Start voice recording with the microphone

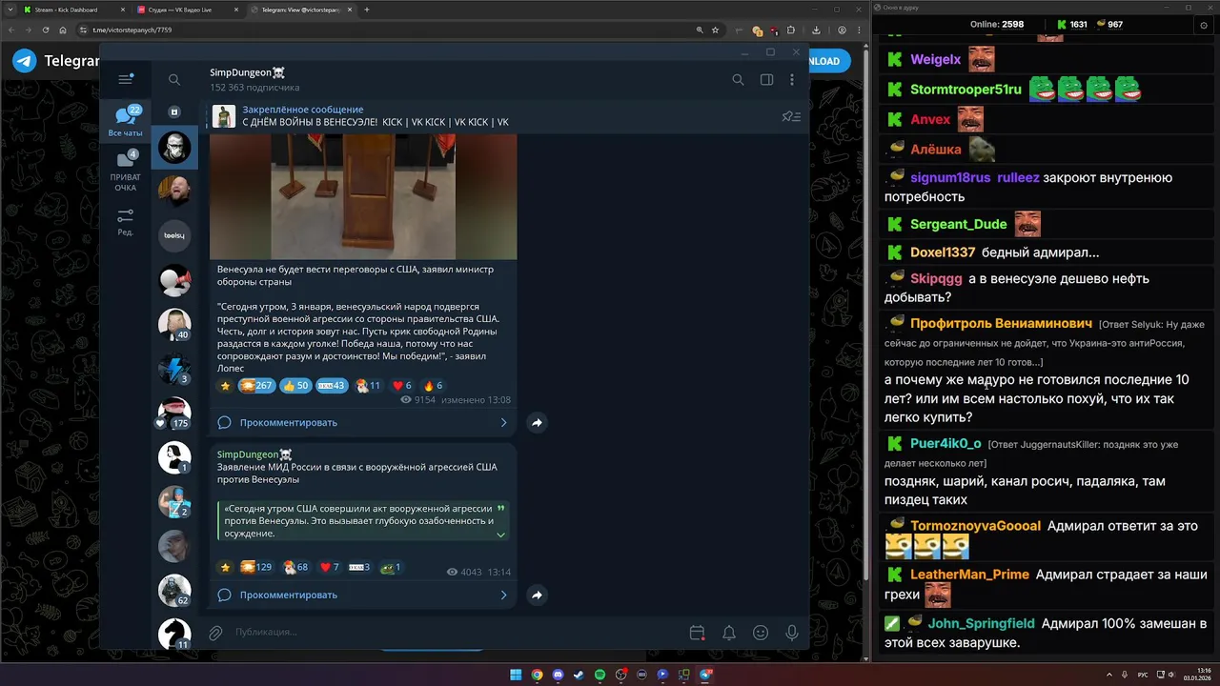click(792, 633)
